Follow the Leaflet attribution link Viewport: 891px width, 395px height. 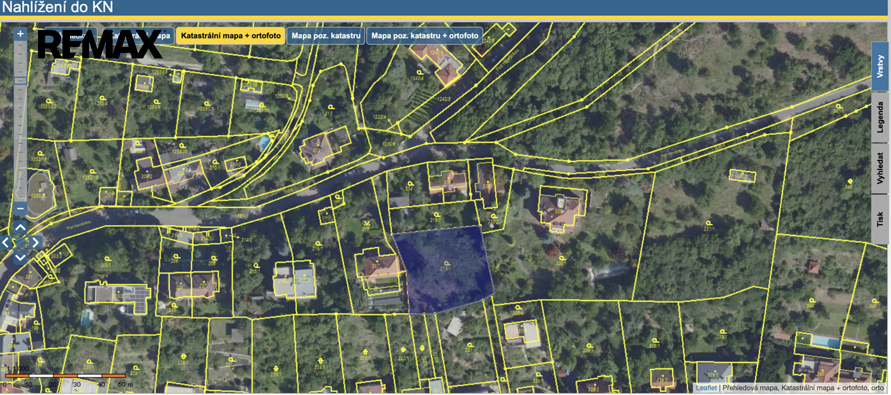pos(706,388)
